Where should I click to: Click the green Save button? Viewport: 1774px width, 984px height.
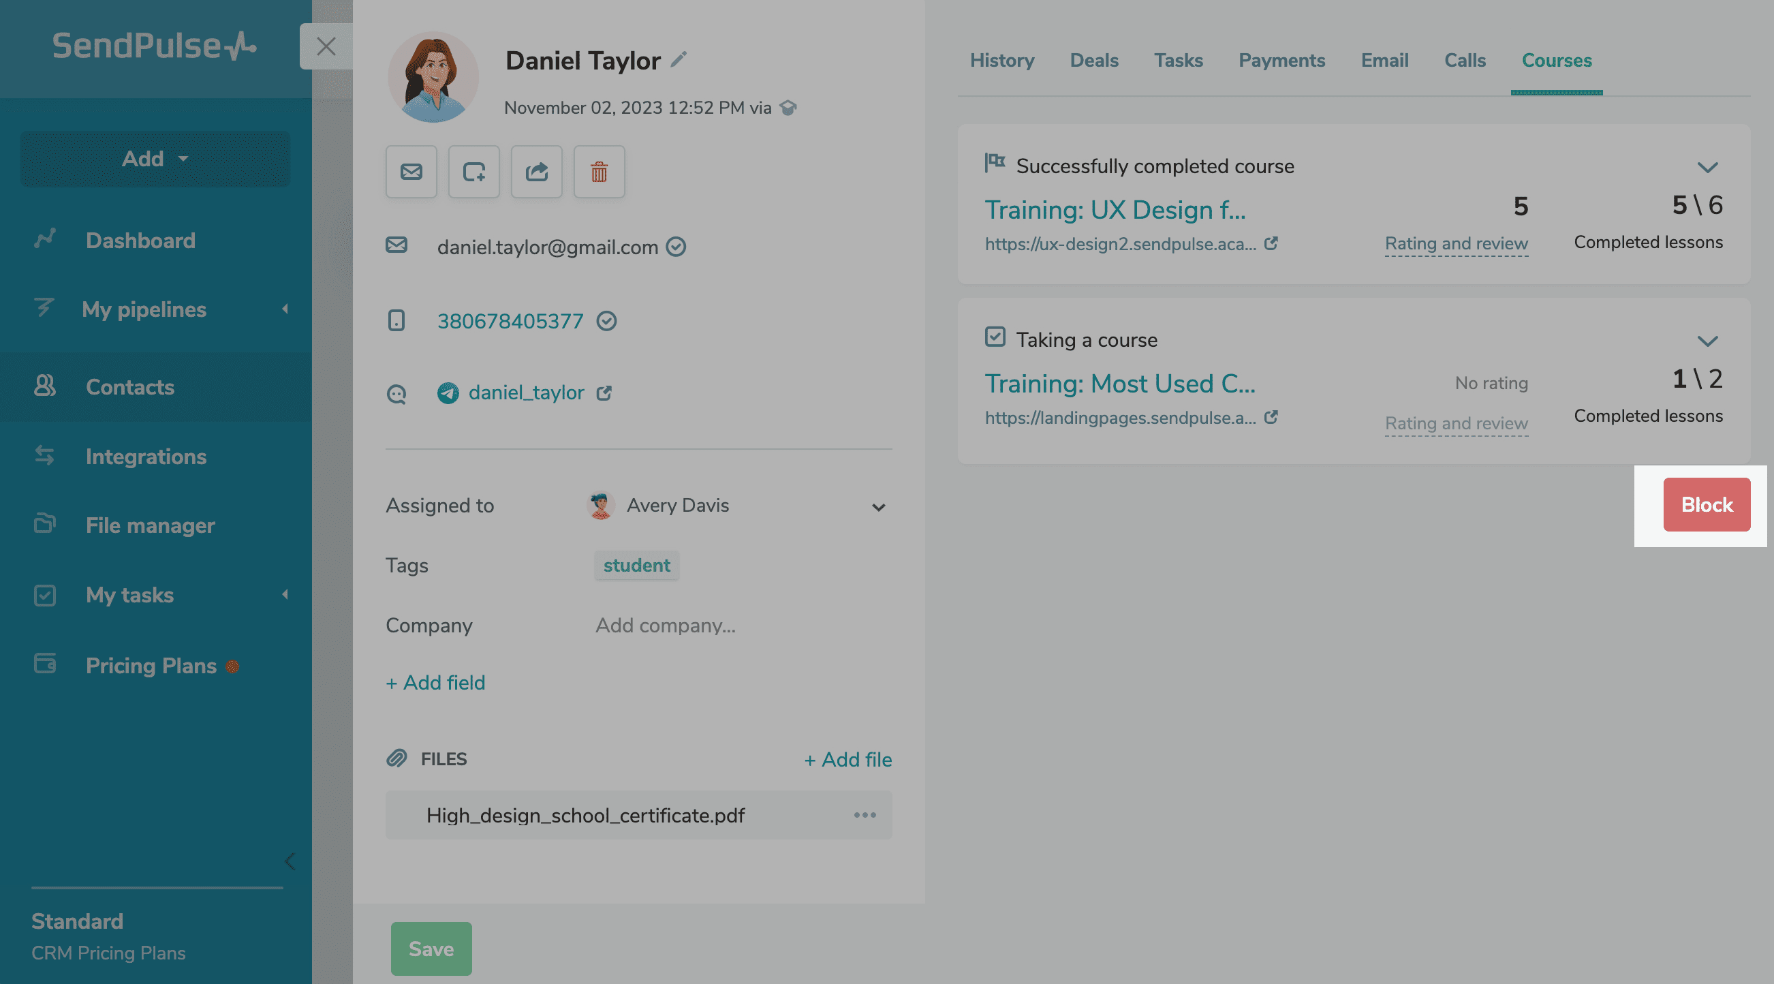(431, 948)
